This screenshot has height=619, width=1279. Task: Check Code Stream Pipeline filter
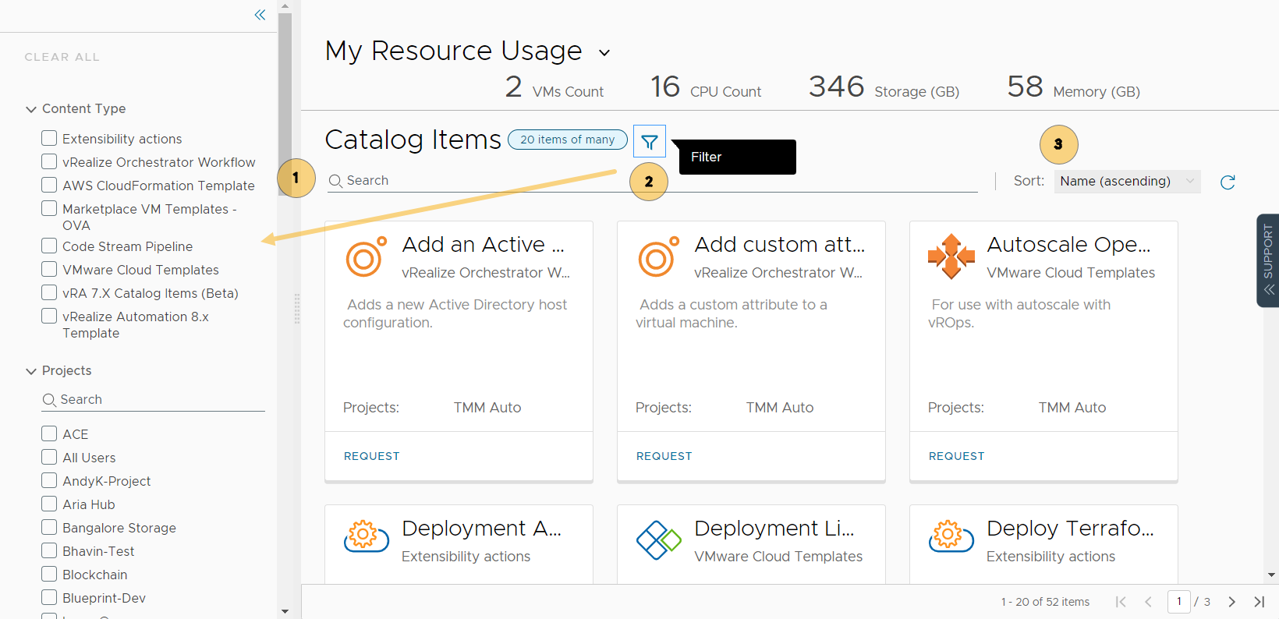click(x=49, y=246)
